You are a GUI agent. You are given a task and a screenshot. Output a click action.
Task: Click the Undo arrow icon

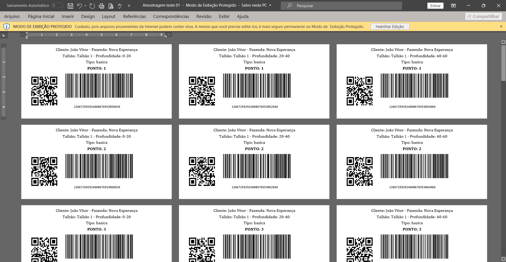pos(79,6)
